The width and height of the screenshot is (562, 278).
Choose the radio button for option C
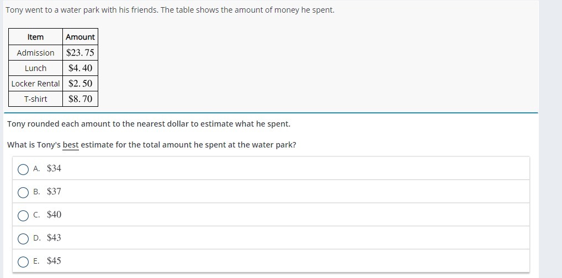point(23,215)
